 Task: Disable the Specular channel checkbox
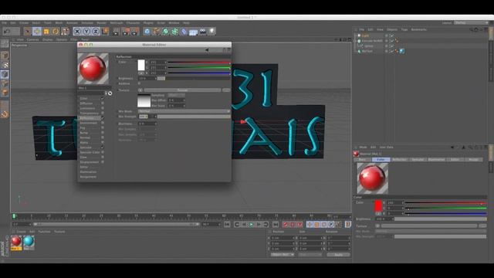[103, 147]
